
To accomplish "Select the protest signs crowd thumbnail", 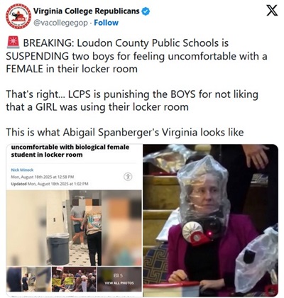I will 74,279.
